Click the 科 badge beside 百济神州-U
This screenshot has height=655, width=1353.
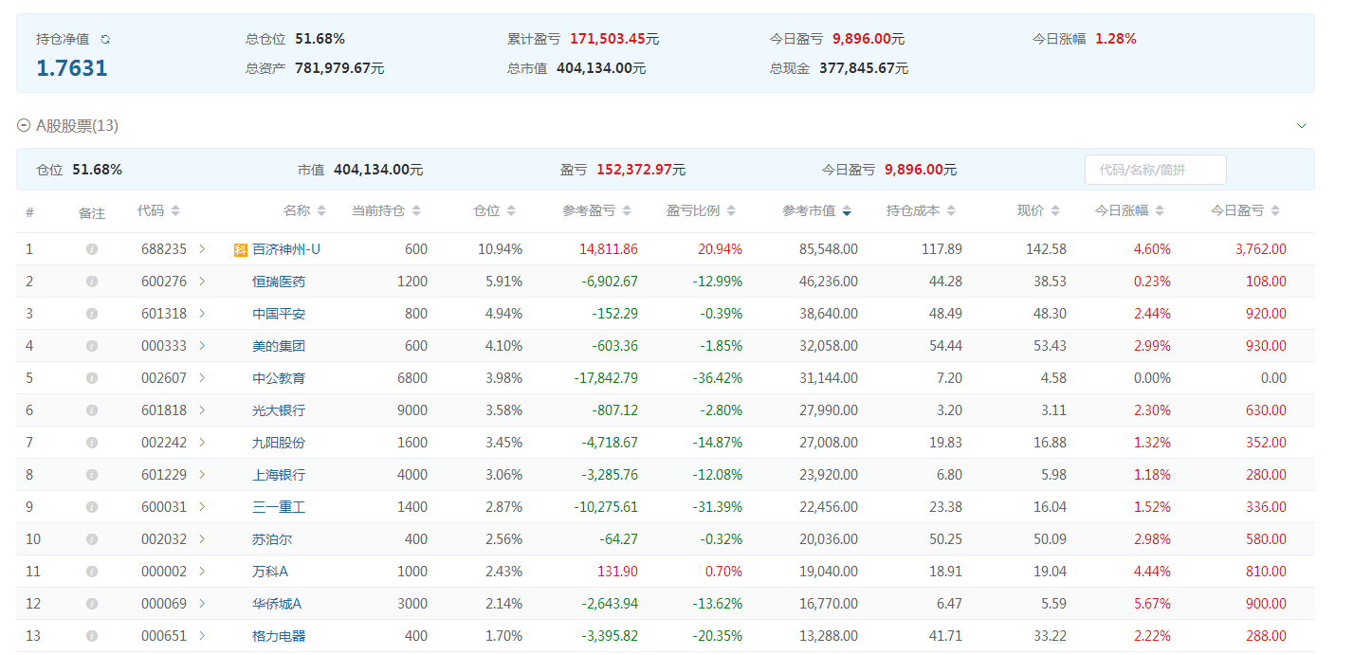[x=241, y=250]
